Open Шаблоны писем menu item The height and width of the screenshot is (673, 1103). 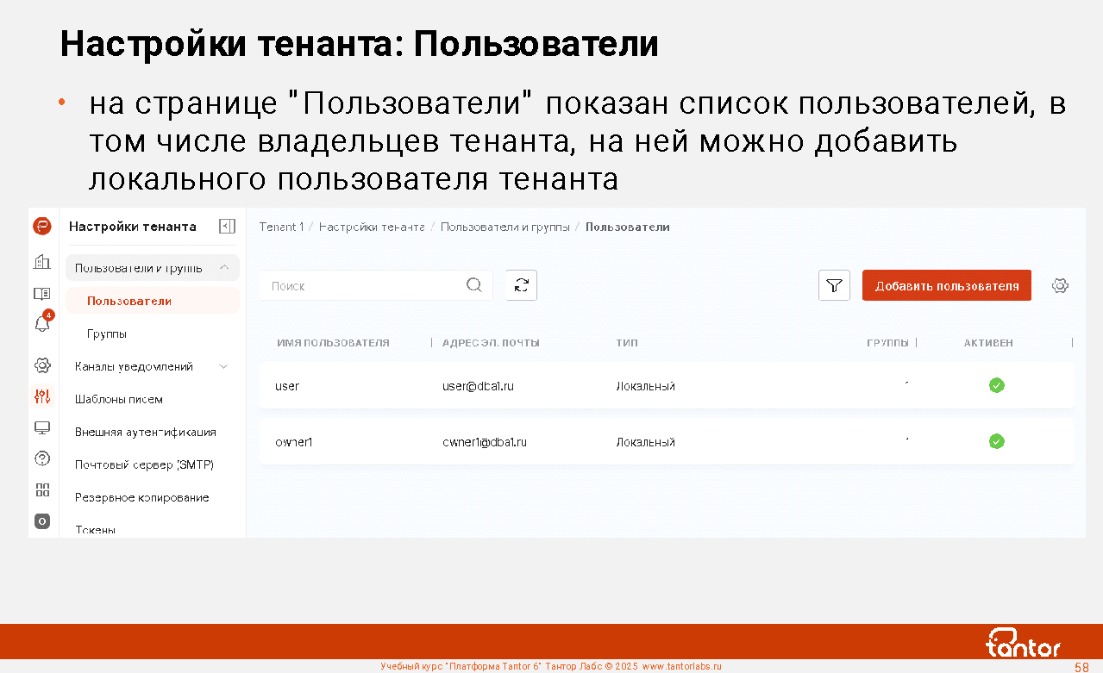coord(119,399)
